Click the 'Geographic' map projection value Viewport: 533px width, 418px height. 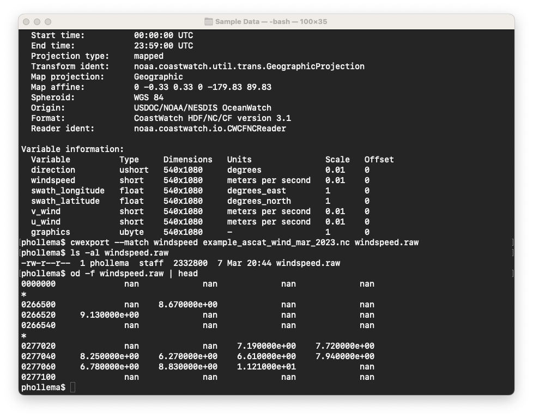[158, 77]
